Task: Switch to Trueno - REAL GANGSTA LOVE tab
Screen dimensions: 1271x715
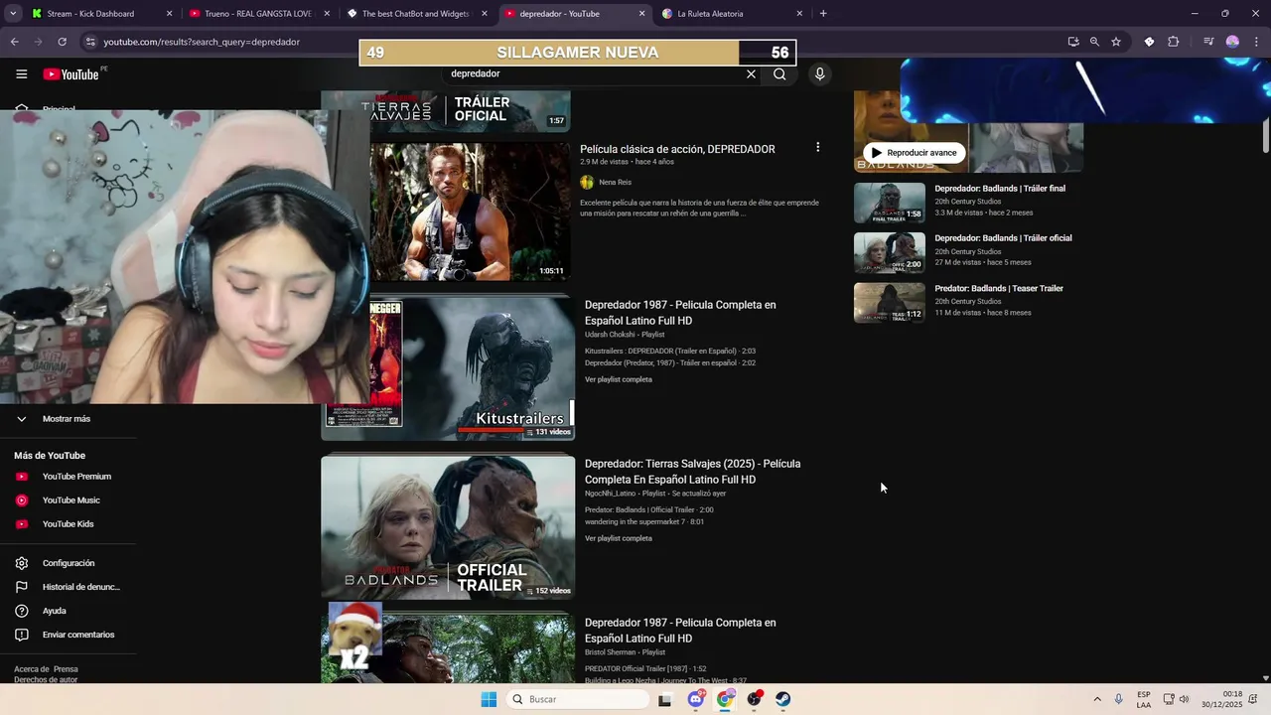Action: tap(257, 14)
